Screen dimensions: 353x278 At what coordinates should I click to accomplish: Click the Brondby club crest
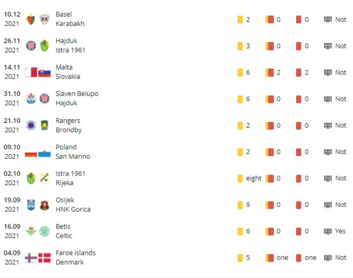(44, 125)
